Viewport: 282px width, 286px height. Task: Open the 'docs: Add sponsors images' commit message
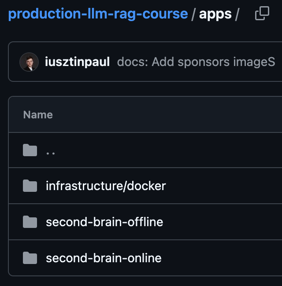[x=196, y=62]
